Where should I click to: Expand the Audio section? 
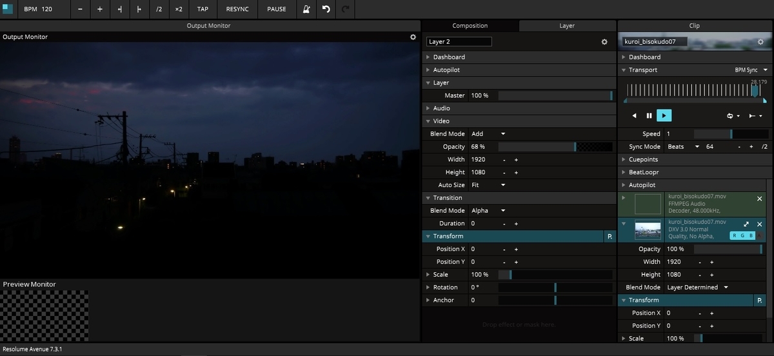[428, 108]
